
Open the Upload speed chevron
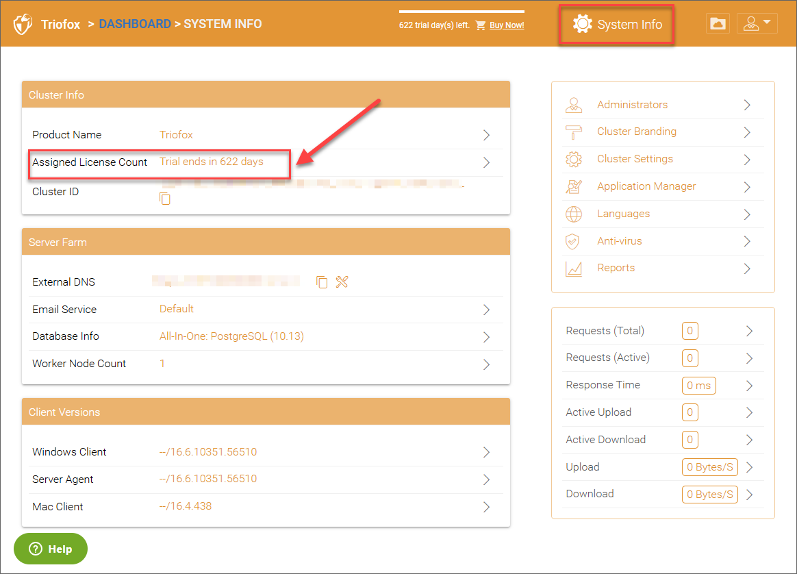[x=749, y=467]
